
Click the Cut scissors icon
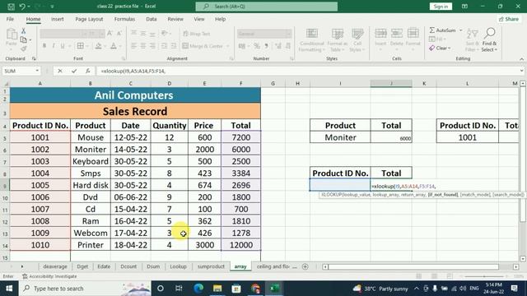(x=24, y=31)
